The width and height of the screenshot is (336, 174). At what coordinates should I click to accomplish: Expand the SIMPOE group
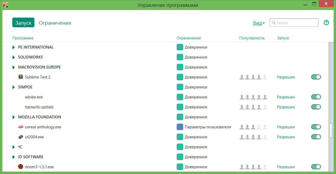click(14, 87)
